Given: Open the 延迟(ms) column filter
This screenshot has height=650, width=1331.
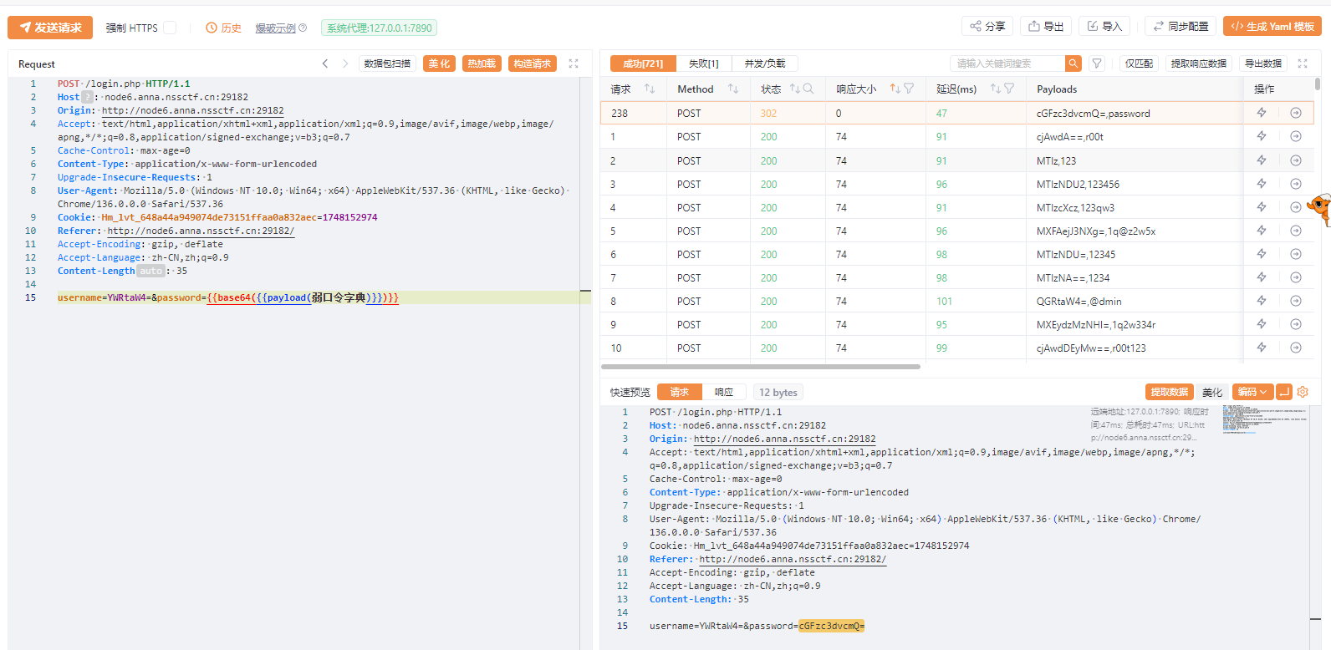Looking at the screenshot, I should pos(1009,89).
